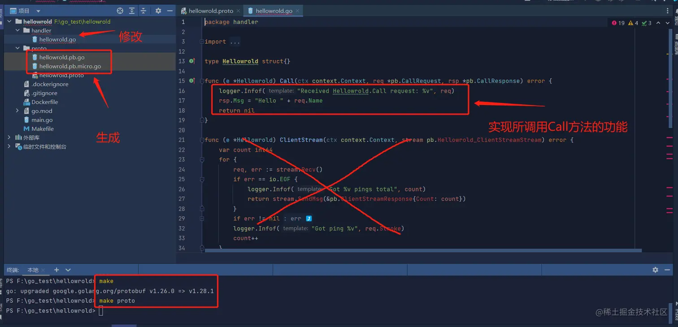Fold the ClientStream function at line 21
Viewport: 678px width, 327px height.
click(x=202, y=140)
